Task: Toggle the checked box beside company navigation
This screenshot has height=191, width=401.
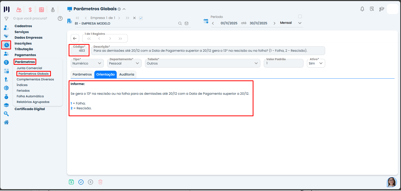Action: pyautogui.click(x=141, y=18)
